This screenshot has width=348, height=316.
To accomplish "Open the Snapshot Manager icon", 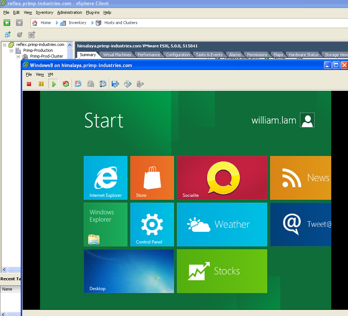I will point(103,84).
